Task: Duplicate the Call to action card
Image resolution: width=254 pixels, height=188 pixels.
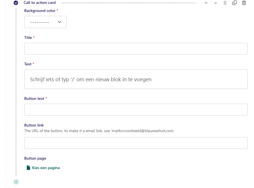Action: click(x=235, y=3)
